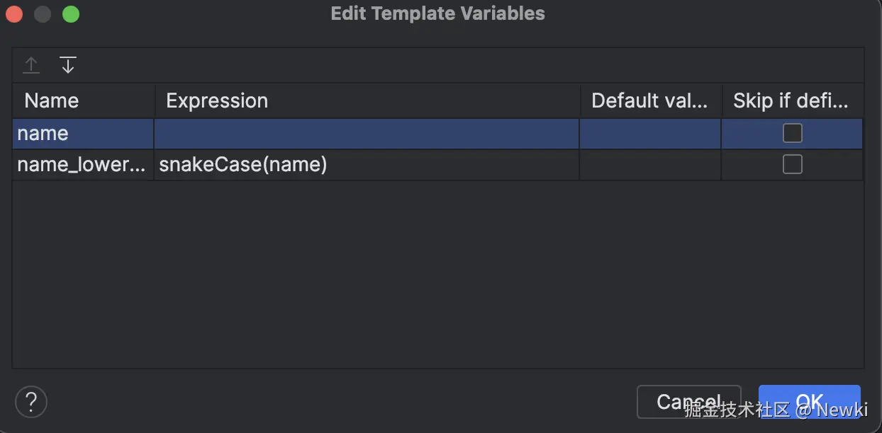Click the Name column header

click(x=84, y=100)
